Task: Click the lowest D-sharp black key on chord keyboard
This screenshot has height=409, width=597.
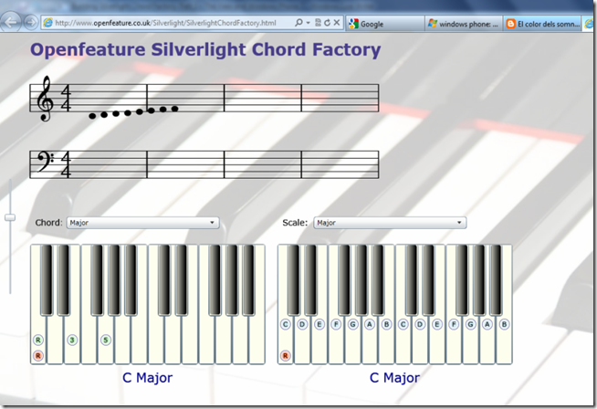Action: (x=64, y=280)
